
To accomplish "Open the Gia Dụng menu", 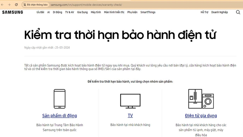I will point(82,12).
